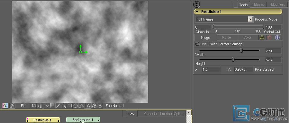Select the FastNoise 1 node
Screen dimensions: 289x123
coord(43,120)
